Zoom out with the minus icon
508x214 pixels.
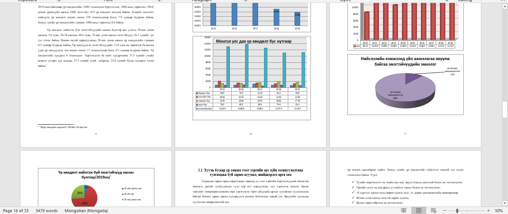tap(445, 210)
